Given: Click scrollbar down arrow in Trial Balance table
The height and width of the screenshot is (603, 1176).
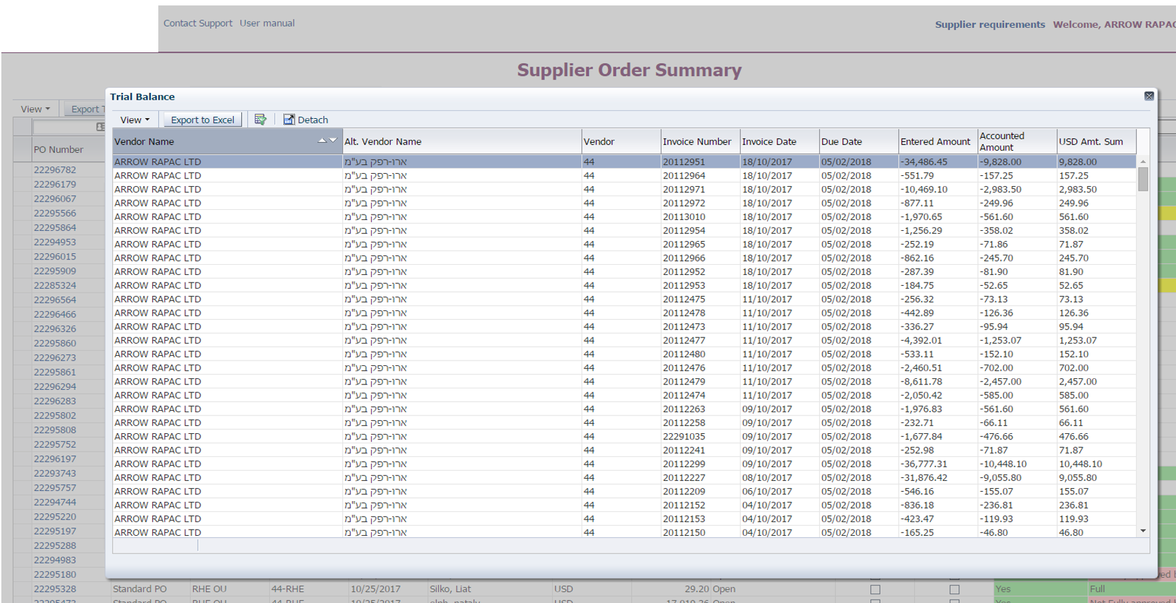Looking at the screenshot, I should pyautogui.click(x=1143, y=531).
